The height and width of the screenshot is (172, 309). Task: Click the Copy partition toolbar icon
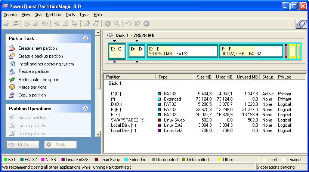click(15, 24)
